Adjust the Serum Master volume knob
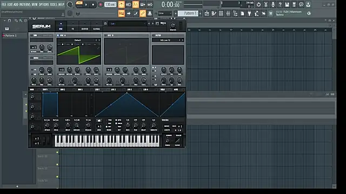This screenshot has height=194, width=346. click(x=173, y=25)
